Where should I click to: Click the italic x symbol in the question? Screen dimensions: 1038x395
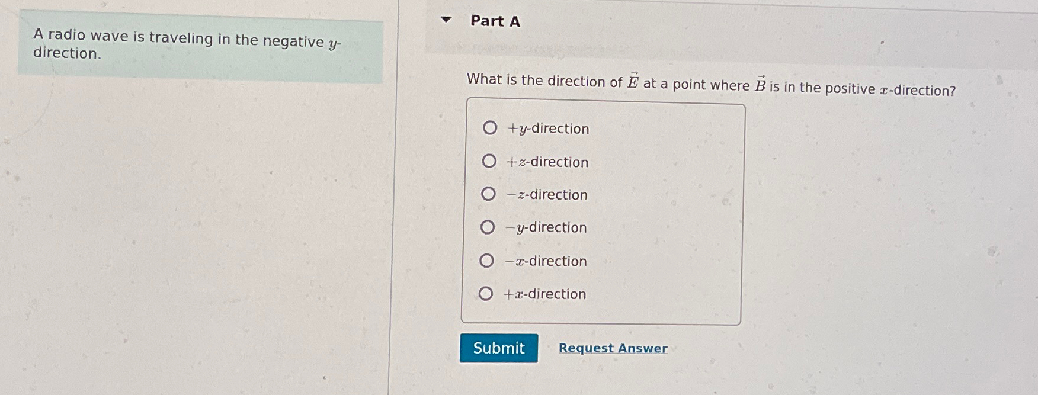point(884,90)
